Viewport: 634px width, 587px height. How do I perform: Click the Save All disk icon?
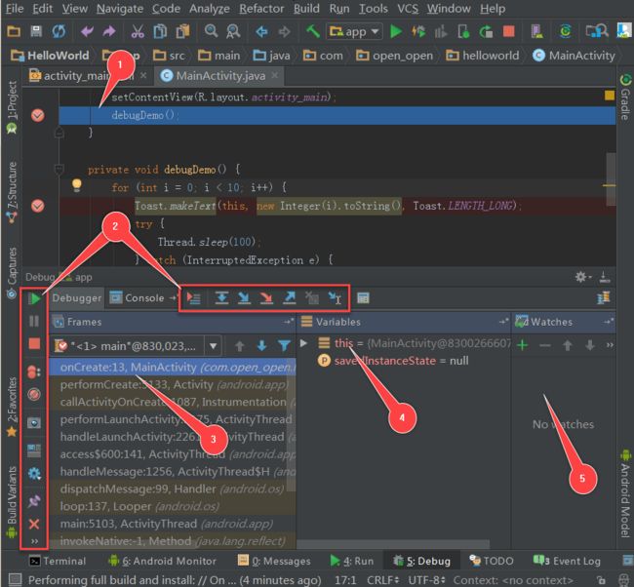tap(36, 31)
